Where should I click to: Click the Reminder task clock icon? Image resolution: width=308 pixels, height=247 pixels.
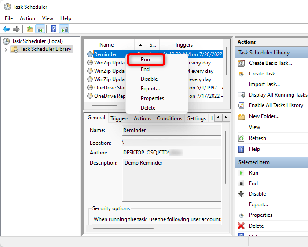pyautogui.click(x=90, y=54)
